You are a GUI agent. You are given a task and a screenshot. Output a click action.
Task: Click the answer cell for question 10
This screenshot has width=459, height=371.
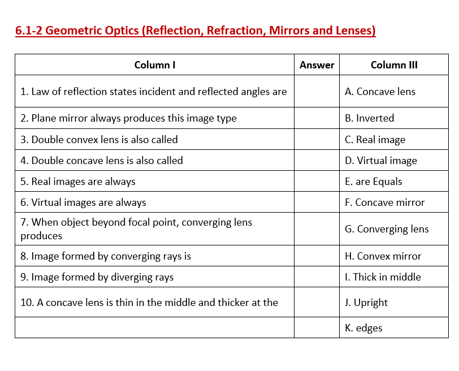(x=317, y=303)
